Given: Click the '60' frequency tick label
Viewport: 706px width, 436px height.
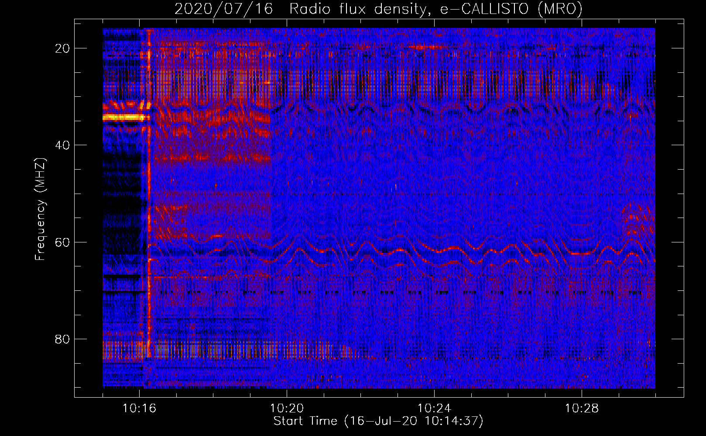Looking at the screenshot, I should (63, 242).
